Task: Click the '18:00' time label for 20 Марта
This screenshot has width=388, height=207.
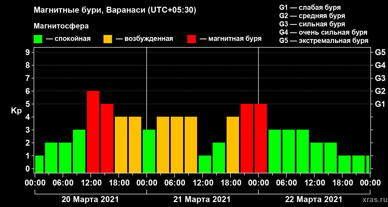Action: coord(119,183)
